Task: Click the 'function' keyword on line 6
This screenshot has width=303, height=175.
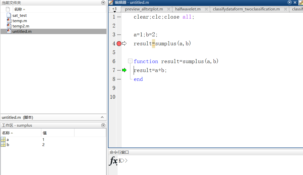Action: click(x=146, y=61)
